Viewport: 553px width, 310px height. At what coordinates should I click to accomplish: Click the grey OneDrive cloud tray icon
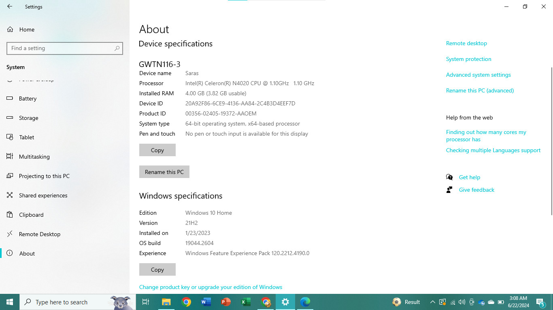(x=491, y=302)
